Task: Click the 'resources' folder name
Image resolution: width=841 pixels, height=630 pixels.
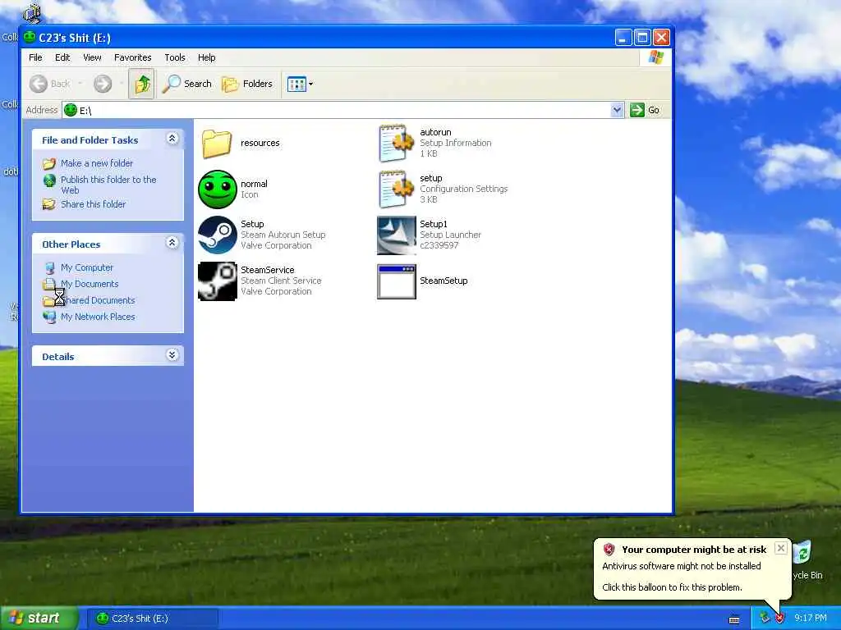Action: (x=260, y=143)
